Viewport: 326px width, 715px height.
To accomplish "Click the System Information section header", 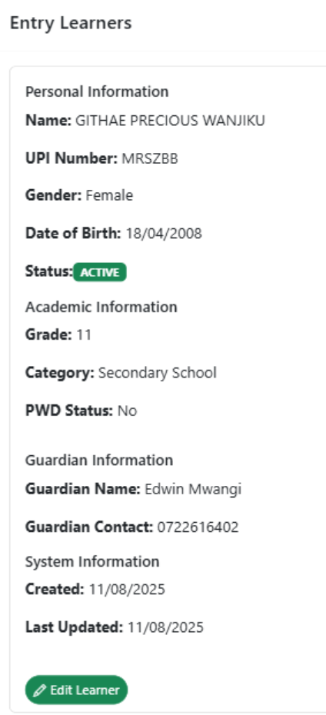I will pyautogui.click(x=92, y=561).
